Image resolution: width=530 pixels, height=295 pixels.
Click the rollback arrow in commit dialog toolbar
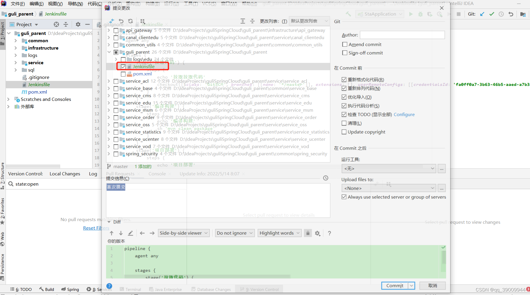point(121,21)
